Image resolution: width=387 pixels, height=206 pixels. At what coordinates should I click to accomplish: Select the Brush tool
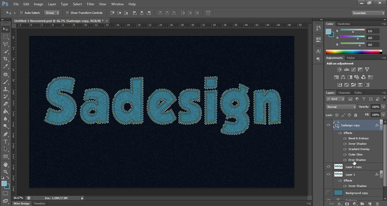(x=5, y=82)
